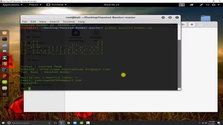The width and height of the screenshot is (223, 125).
Task: Launch Maltego icon in the Kali dock
Action: pyautogui.click(x=5, y=69)
